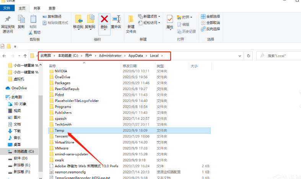Open the Delete (删除) dropdown arrow

coord(104,30)
